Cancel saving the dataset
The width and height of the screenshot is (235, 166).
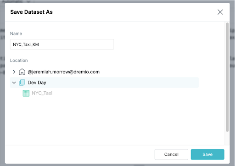pos(171,155)
